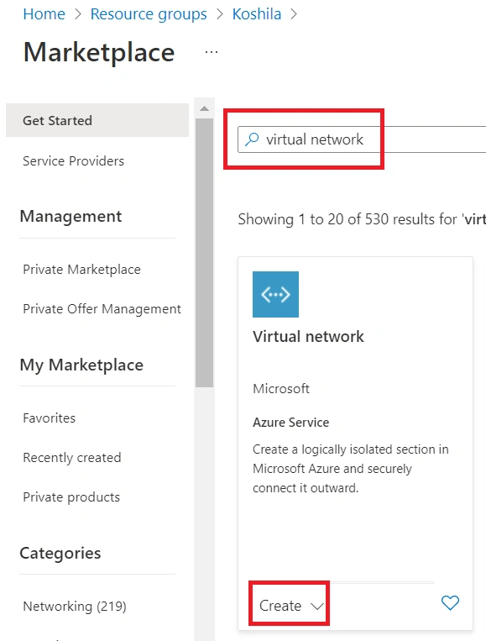Show Recently created items
The image size is (486, 641).
[x=72, y=458]
